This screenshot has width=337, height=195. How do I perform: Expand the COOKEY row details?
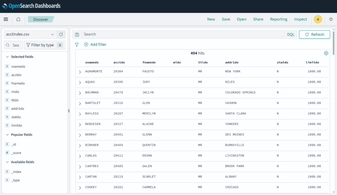click(x=80, y=188)
